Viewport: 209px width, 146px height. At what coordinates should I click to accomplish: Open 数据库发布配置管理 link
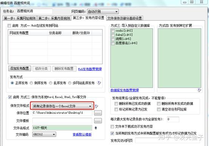[x=125, y=90]
